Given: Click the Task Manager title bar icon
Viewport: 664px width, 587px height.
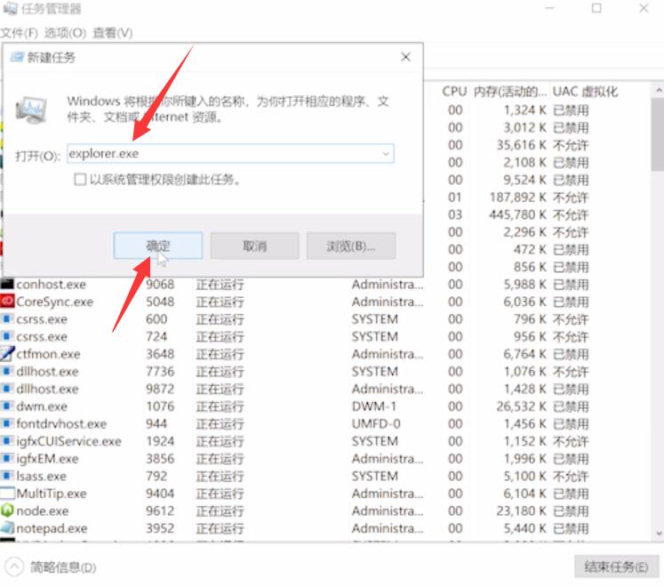Looking at the screenshot, I should 9,9.
